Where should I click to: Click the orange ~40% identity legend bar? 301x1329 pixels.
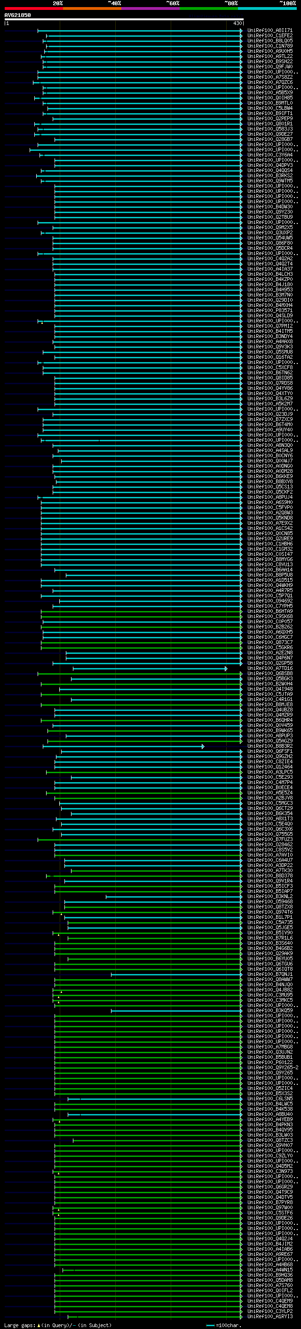point(92,8)
